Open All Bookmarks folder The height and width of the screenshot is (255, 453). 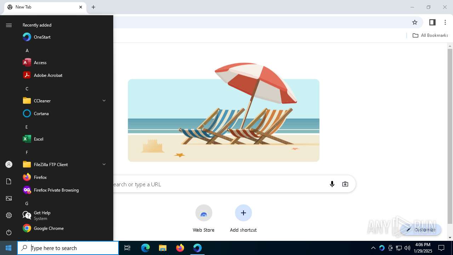[x=430, y=35]
